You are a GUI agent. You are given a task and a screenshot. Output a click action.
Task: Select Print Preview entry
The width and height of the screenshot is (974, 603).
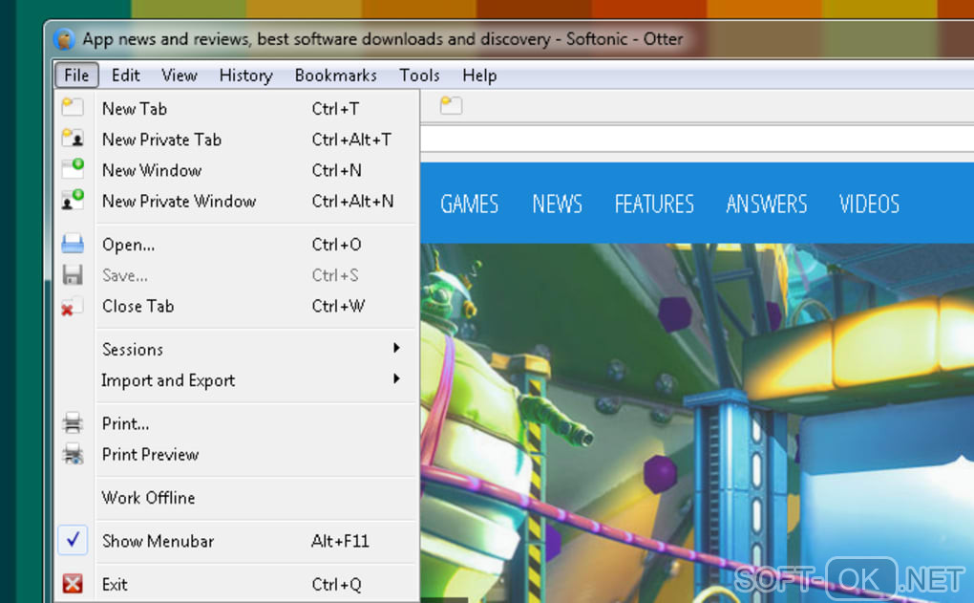pyautogui.click(x=237, y=455)
